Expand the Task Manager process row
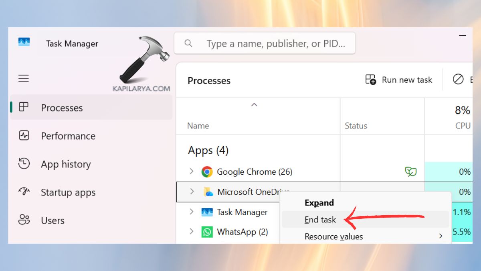This screenshot has height=271, width=481. [192, 212]
